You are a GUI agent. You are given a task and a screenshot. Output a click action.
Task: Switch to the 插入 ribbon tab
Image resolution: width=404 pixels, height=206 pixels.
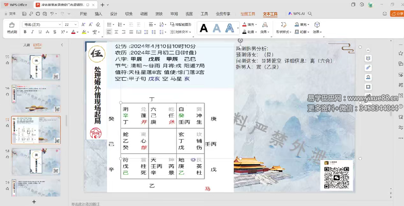[x=98, y=14]
